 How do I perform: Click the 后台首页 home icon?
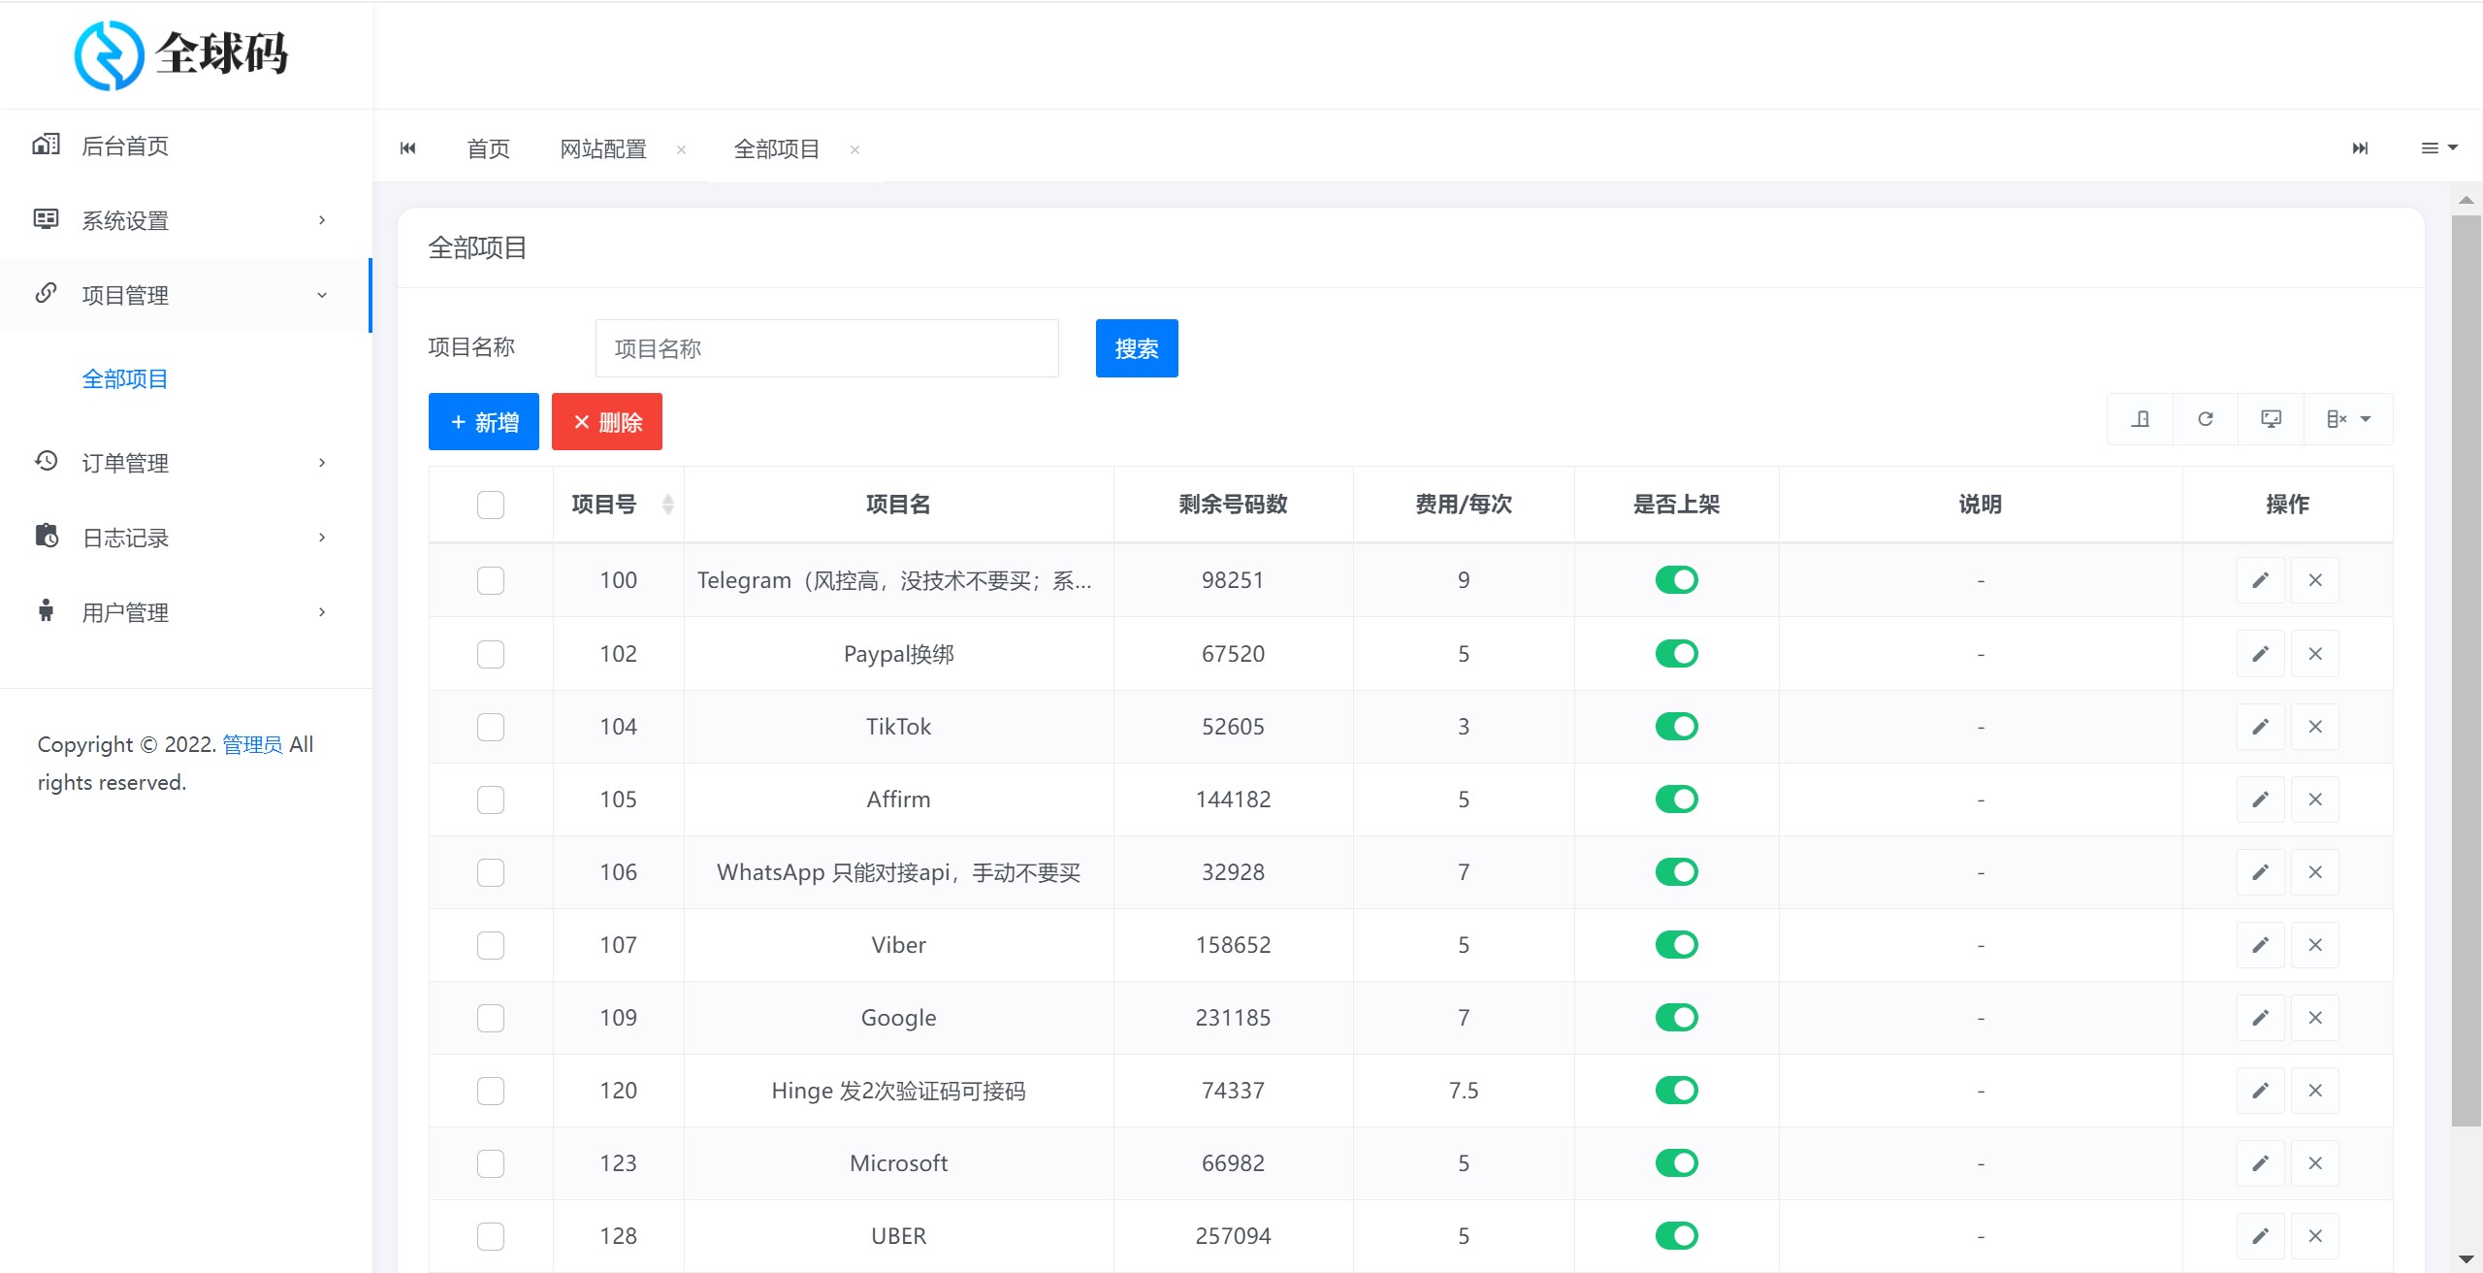tap(46, 145)
